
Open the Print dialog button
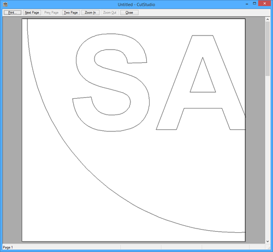click(13, 13)
